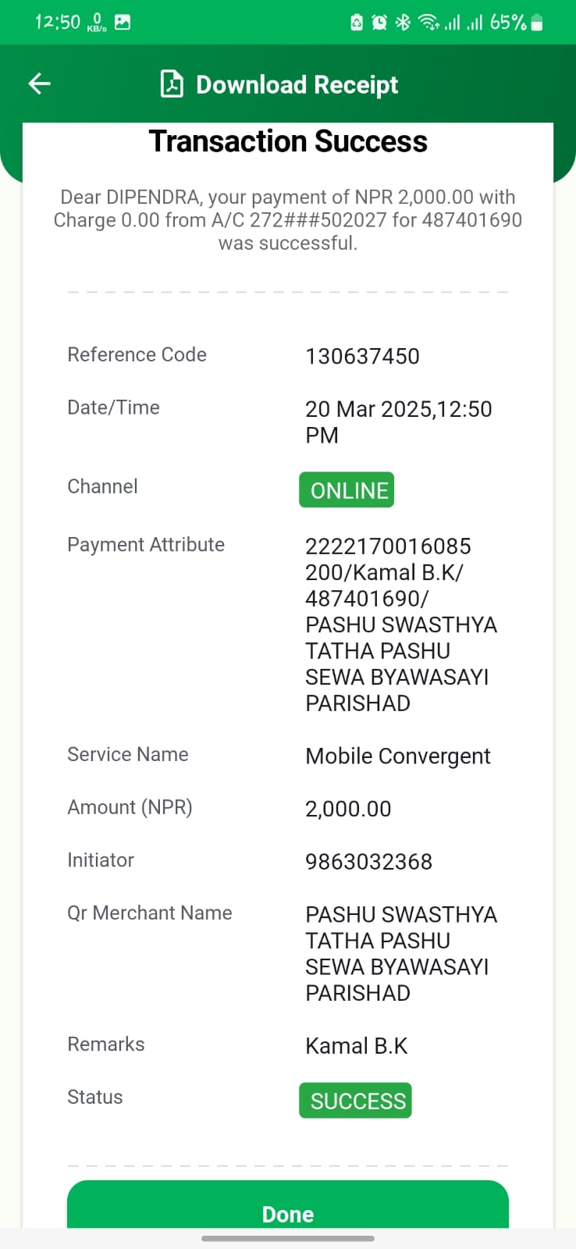This screenshot has width=576, height=1249.
Task: Tap the back arrow icon
Action: pos(39,84)
